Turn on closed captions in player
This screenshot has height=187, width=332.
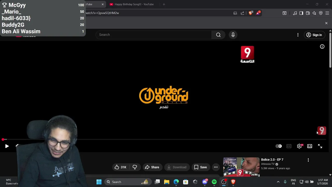point(289,146)
